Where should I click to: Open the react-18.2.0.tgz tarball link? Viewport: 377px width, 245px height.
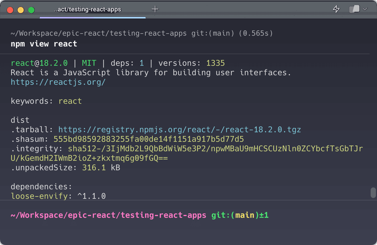pos(179,130)
